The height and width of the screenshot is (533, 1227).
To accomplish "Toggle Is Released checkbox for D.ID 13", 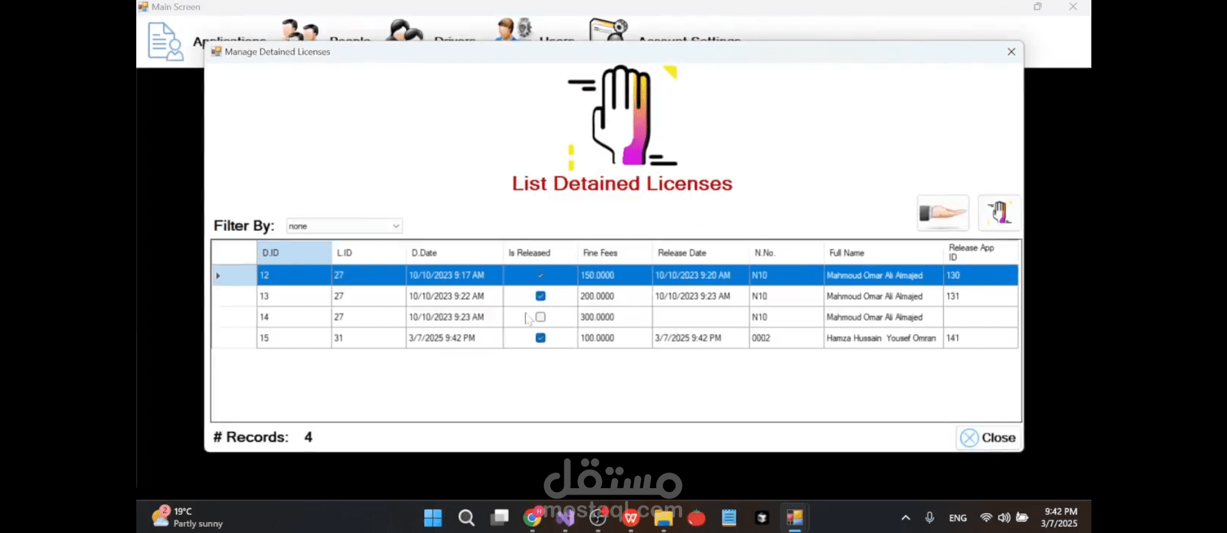I will [x=541, y=296].
